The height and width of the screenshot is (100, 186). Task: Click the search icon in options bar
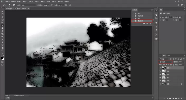click(178, 5)
